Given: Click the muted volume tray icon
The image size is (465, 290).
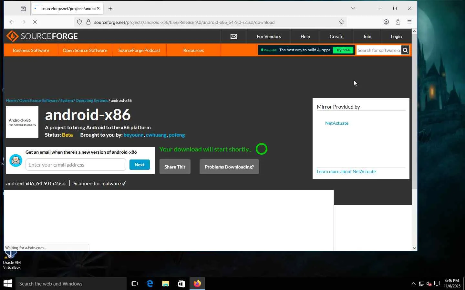Looking at the screenshot, I should pyautogui.click(x=429, y=284).
